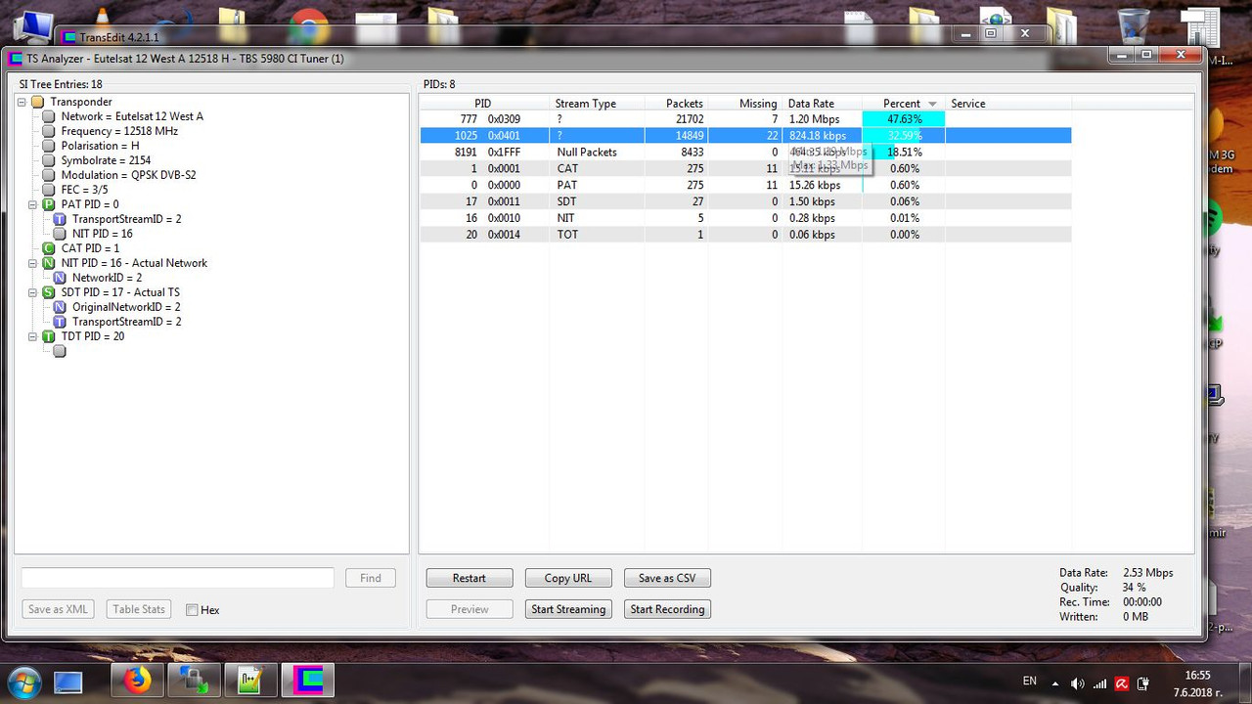Select the PID 777 0x0309 row
Image resolution: width=1252 pixels, height=704 pixels.
click(745, 119)
